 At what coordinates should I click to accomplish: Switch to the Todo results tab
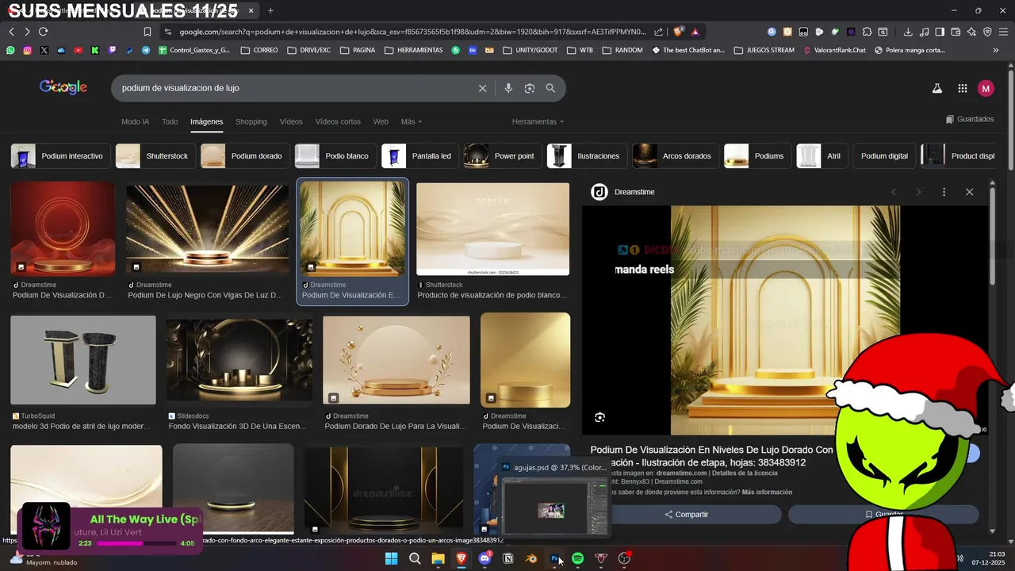click(170, 122)
